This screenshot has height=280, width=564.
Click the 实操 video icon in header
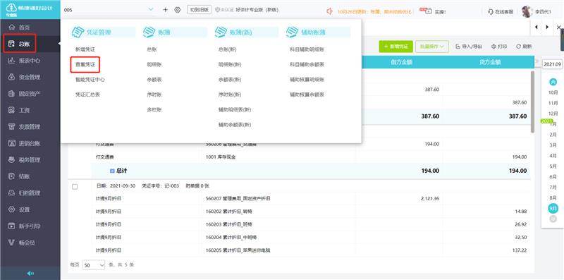coord(429,11)
